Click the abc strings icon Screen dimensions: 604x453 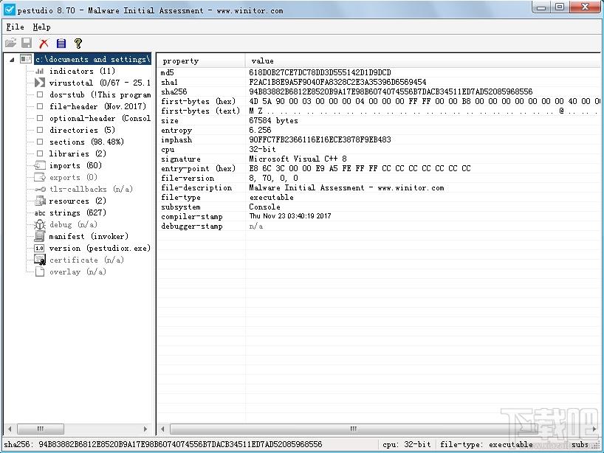[40, 212]
